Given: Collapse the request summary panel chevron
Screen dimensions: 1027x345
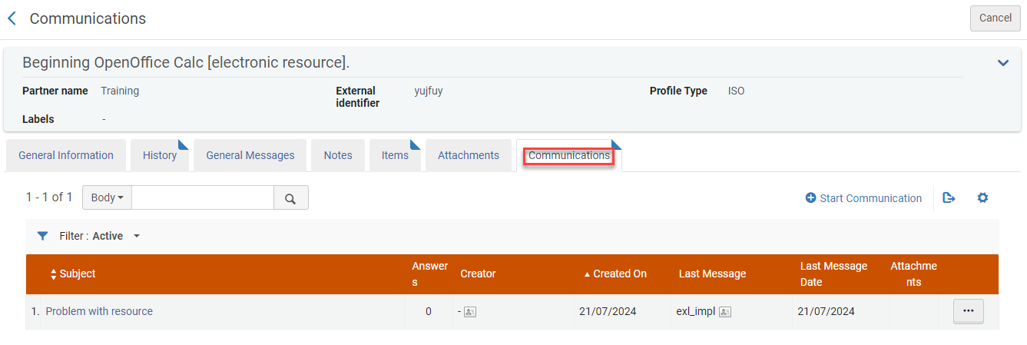Looking at the screenshot, I should 1002,63.
